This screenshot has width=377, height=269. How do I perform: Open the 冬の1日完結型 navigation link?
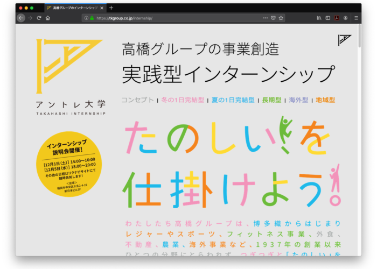click(183, 100)
